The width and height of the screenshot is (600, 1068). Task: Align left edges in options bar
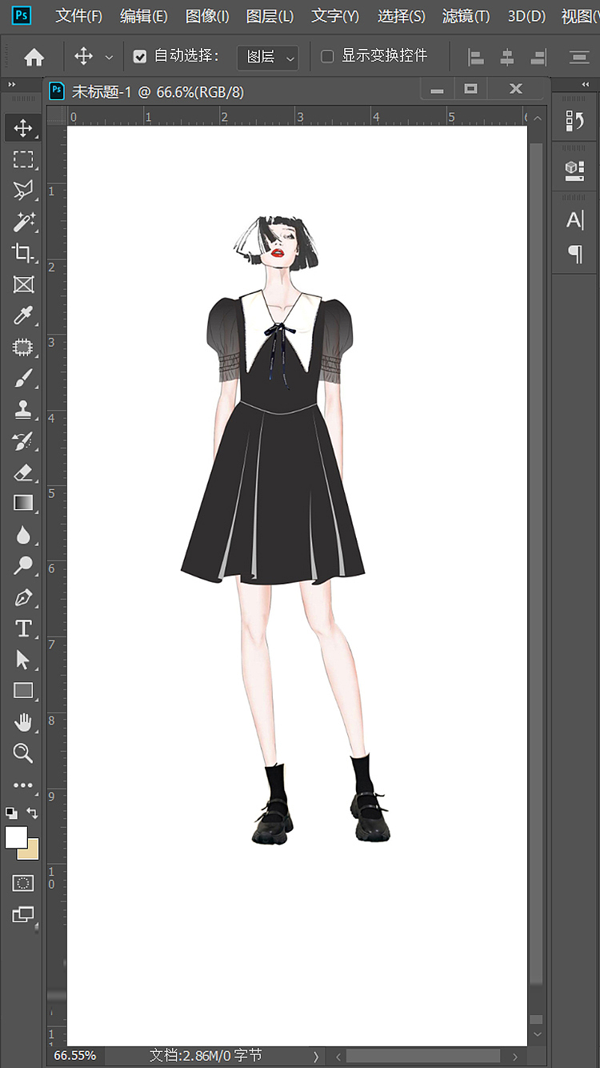point(476,57)
